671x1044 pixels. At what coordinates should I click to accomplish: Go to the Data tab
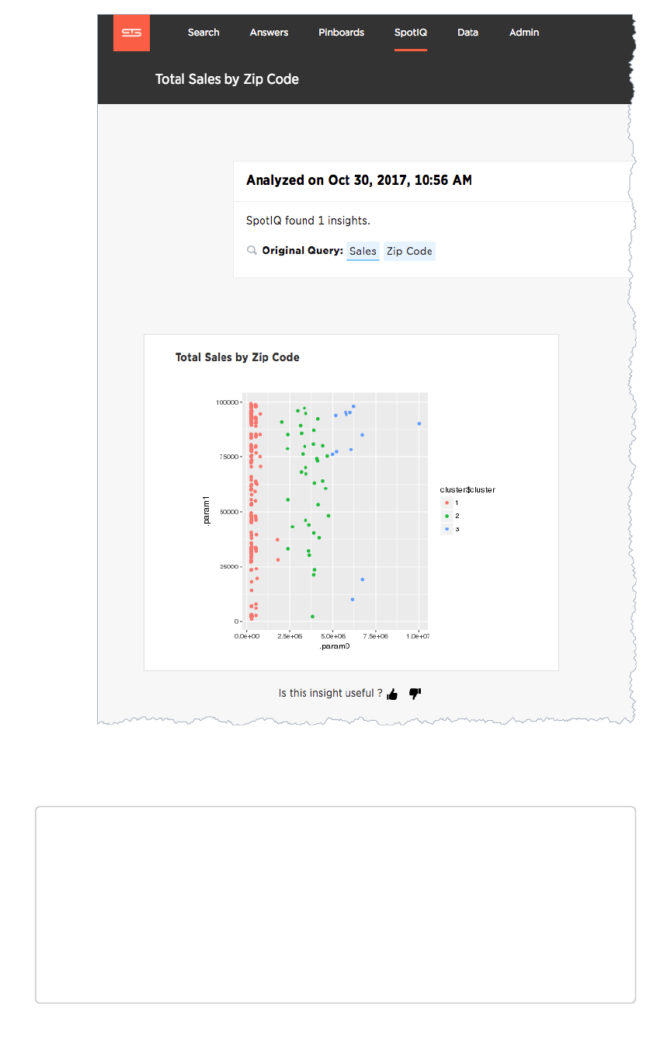(x=468, y=33)
